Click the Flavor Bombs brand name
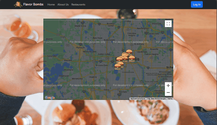The height and width of the screenshot is (125, 217). point(34,4)
